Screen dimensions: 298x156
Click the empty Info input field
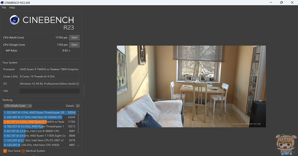[49, 91]
